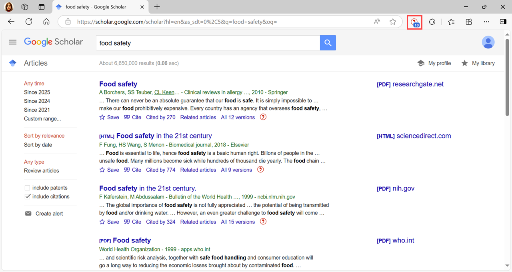Click the blue search magnifier button
The width and height of the screenshot is (512, 272).
click(x=328, y=43)
